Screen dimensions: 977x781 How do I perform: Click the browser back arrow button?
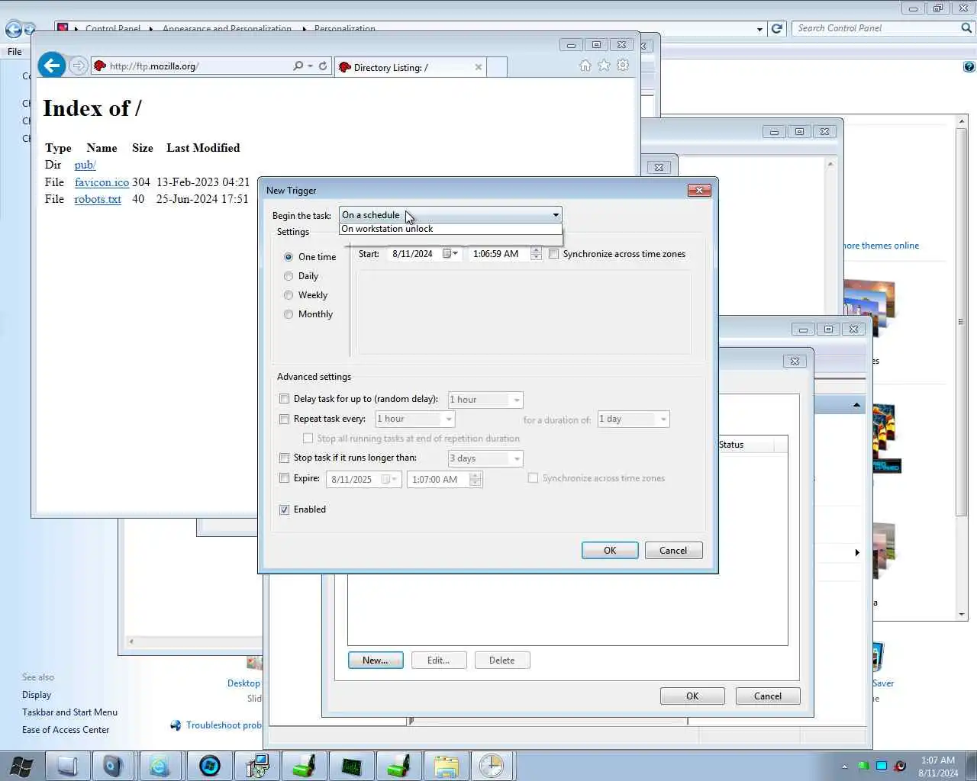coord(51,66)
